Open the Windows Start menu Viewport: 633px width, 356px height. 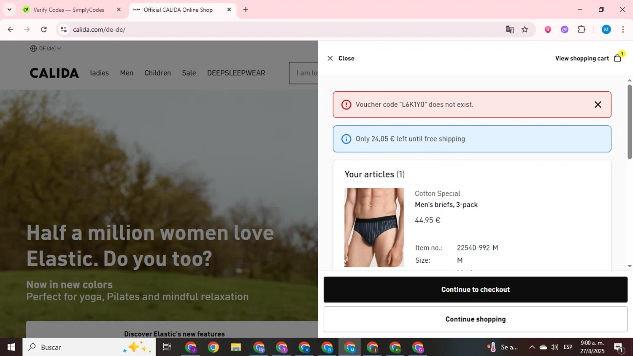(11, 347)
